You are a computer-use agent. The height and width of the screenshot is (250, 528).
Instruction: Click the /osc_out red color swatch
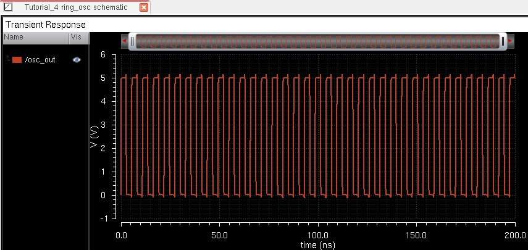17,60
